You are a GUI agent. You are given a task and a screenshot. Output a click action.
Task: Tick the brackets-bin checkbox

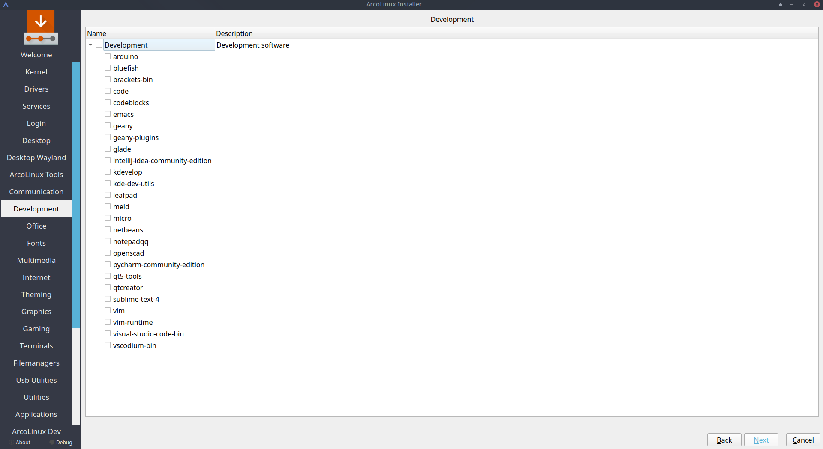tap(108, 80)
